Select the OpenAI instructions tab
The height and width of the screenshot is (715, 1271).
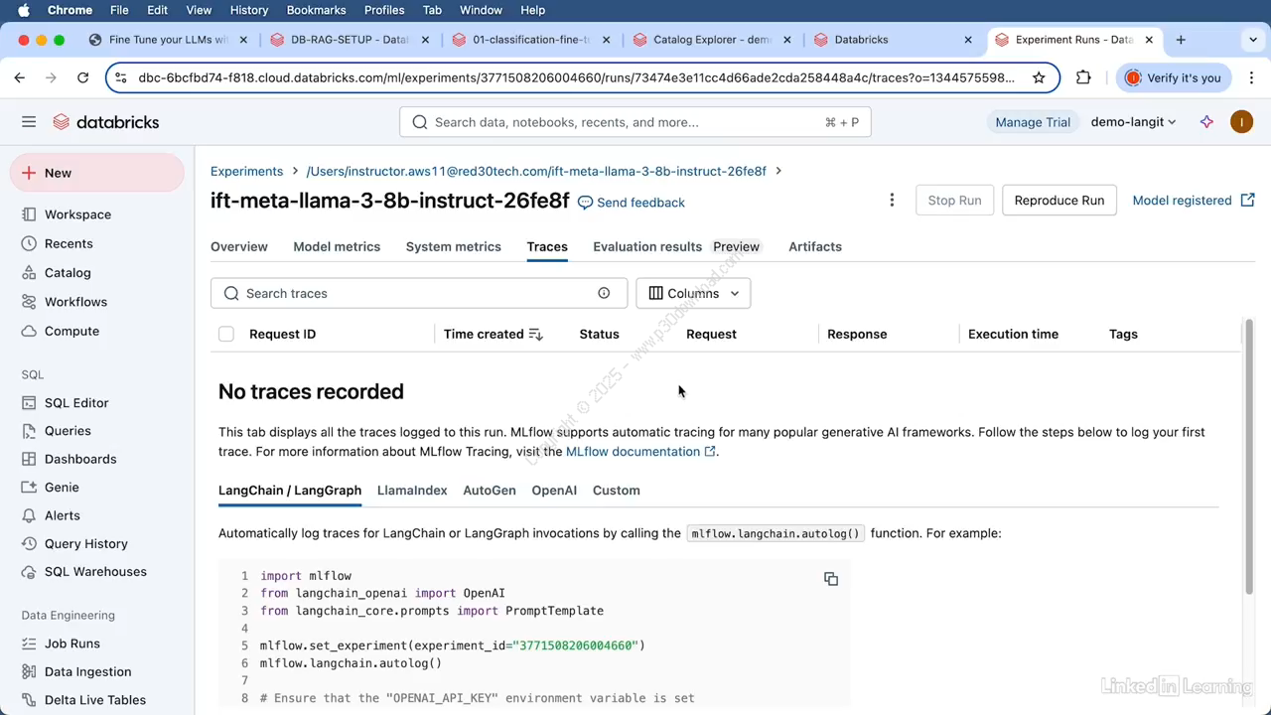pos(554,491)
